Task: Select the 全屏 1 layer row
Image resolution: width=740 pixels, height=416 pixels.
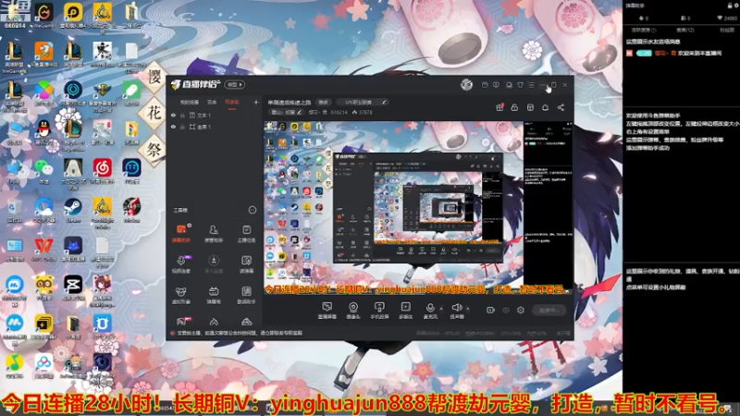Action: pyautogui.click(x=215, y=127)
